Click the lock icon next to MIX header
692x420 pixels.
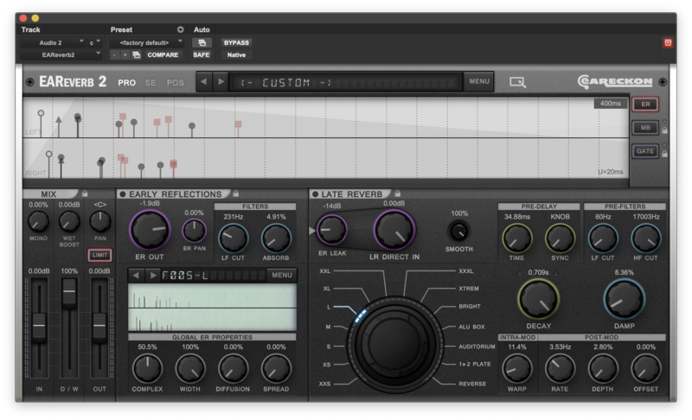85,194
